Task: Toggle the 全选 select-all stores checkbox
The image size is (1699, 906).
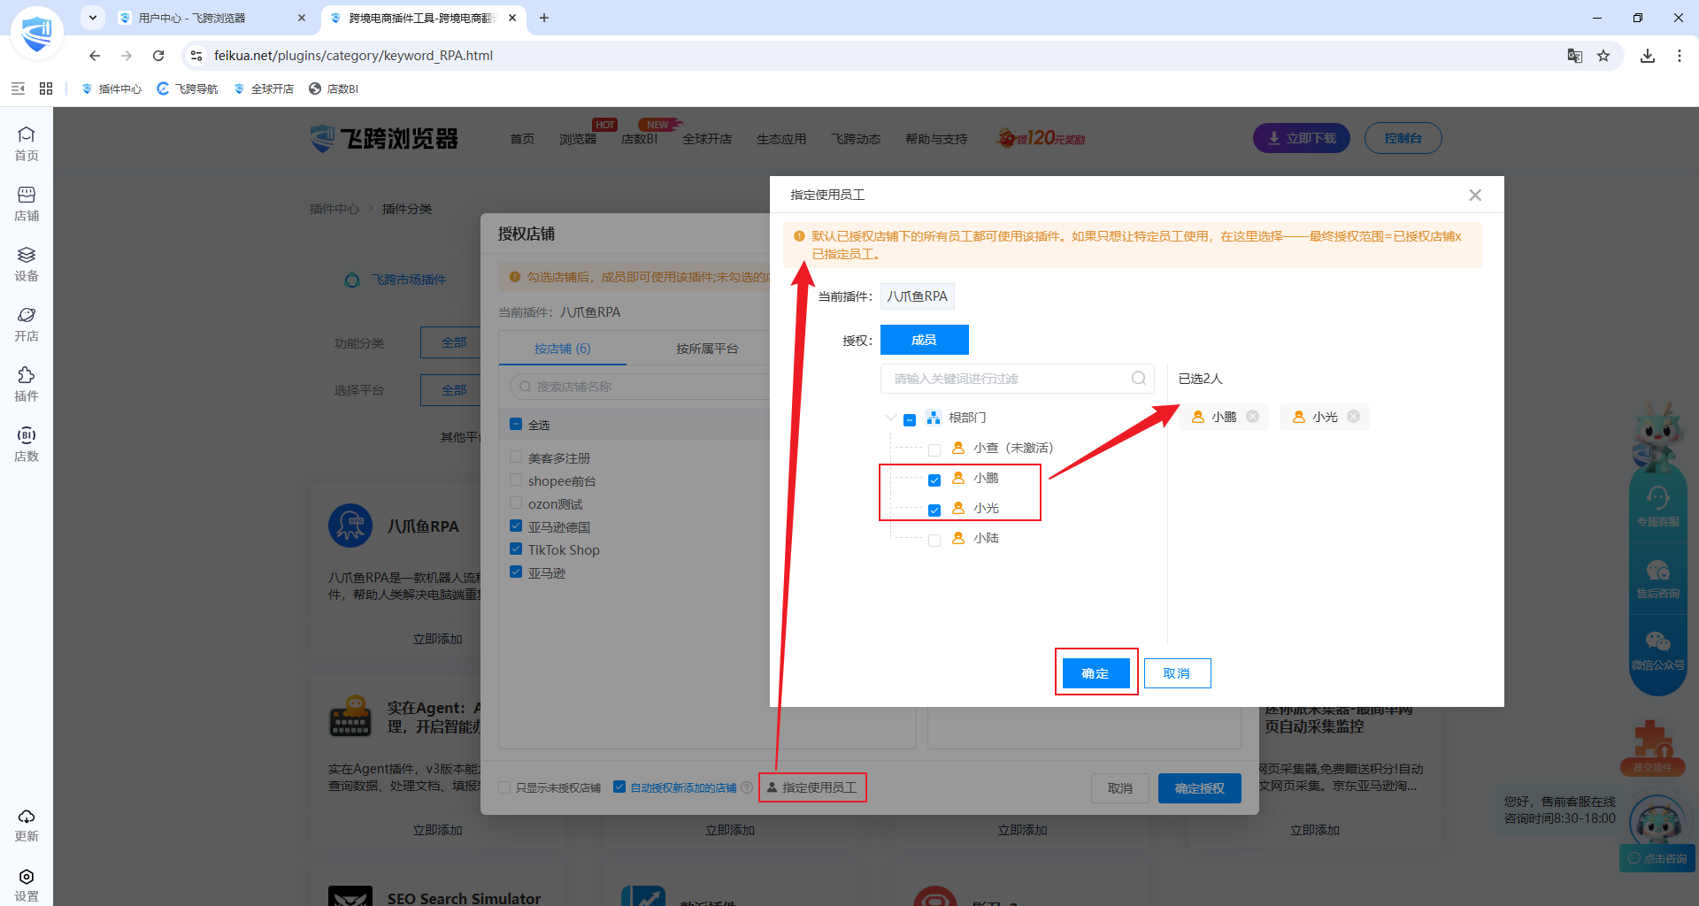Action: pos(516,424)
